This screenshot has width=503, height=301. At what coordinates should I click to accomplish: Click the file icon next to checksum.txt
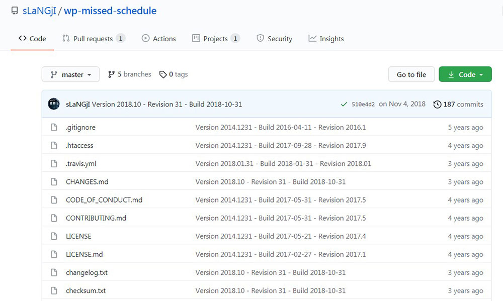click(54, 290)
